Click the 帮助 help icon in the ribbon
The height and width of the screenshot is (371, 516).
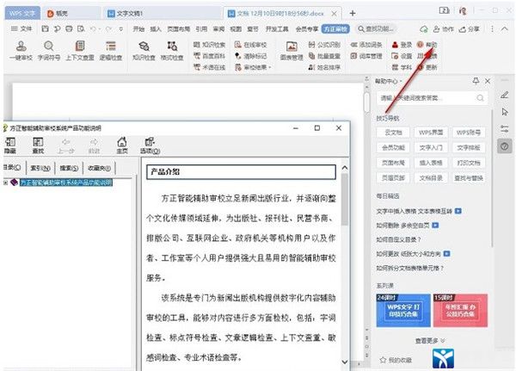(x=427, y=43)
